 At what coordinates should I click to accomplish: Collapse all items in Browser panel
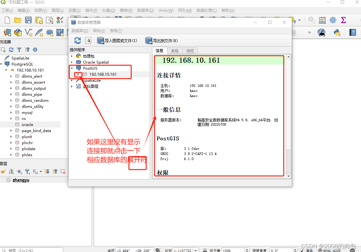[x=27, y=50]
